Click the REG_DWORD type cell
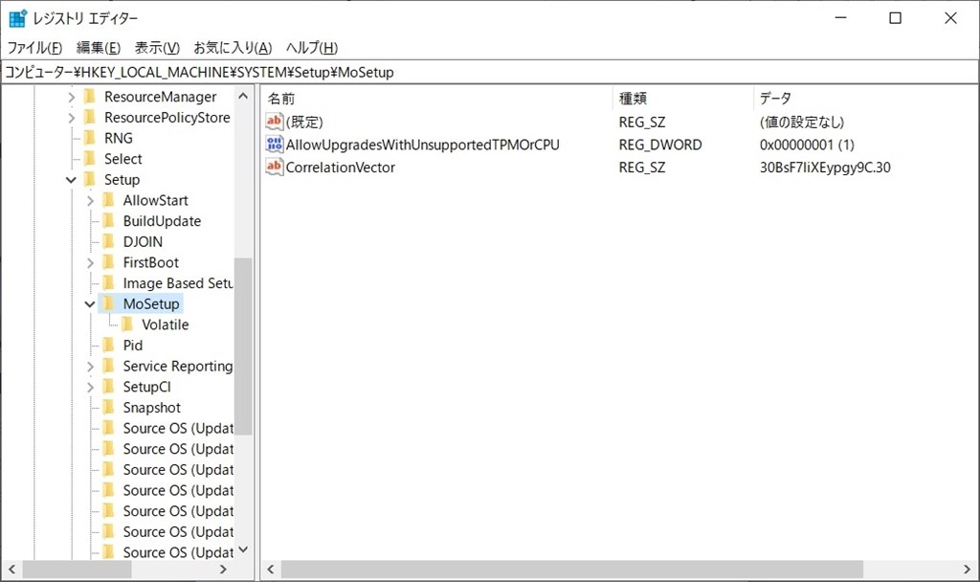The height and width of the screenshot is (582, 980). point(660,145)
